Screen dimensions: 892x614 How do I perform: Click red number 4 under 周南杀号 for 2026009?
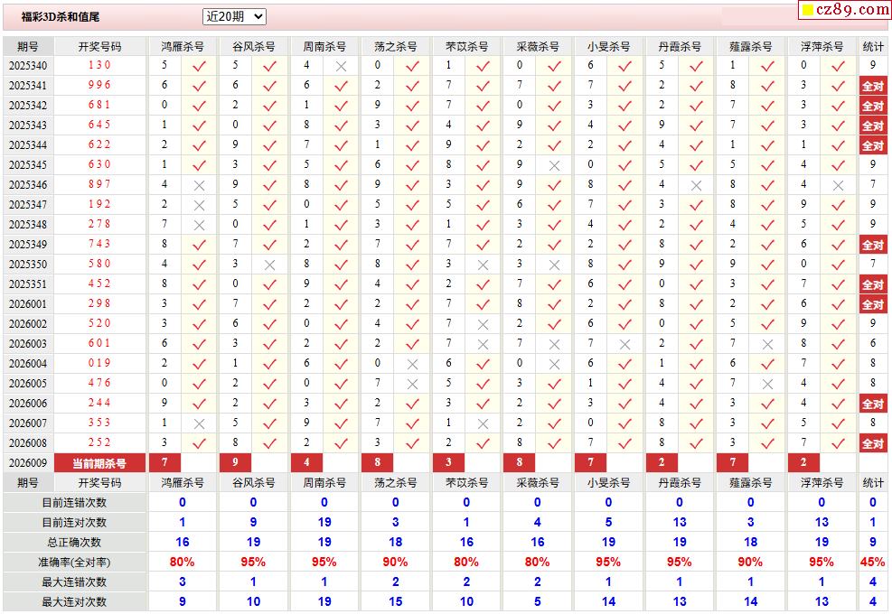point(306,462)
